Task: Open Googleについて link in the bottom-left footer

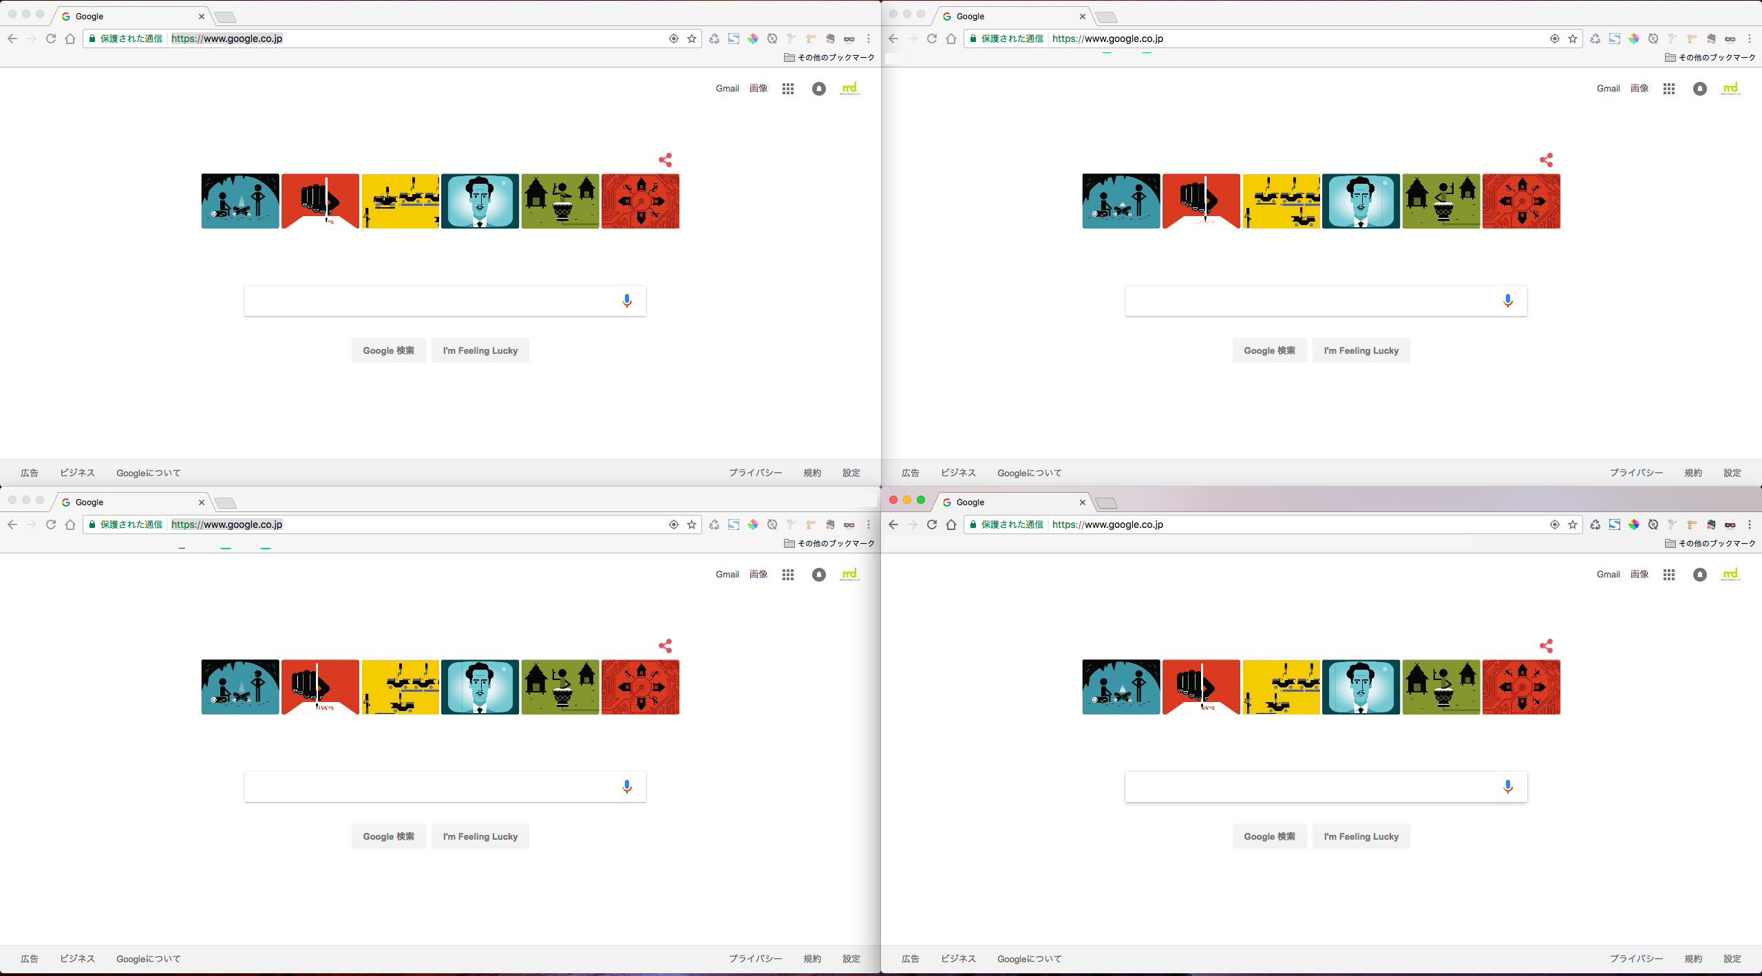Action: [x=149, y=959]
